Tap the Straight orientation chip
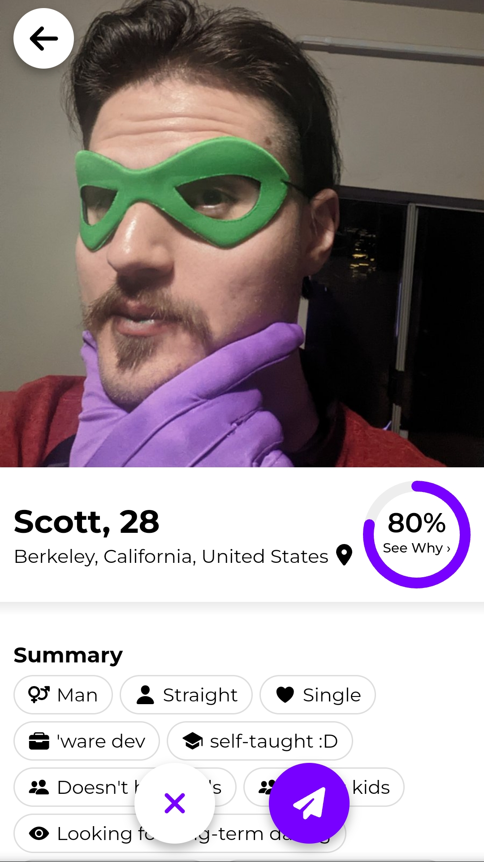Viewport: 484px width, 862px height. tap(186, 695)
